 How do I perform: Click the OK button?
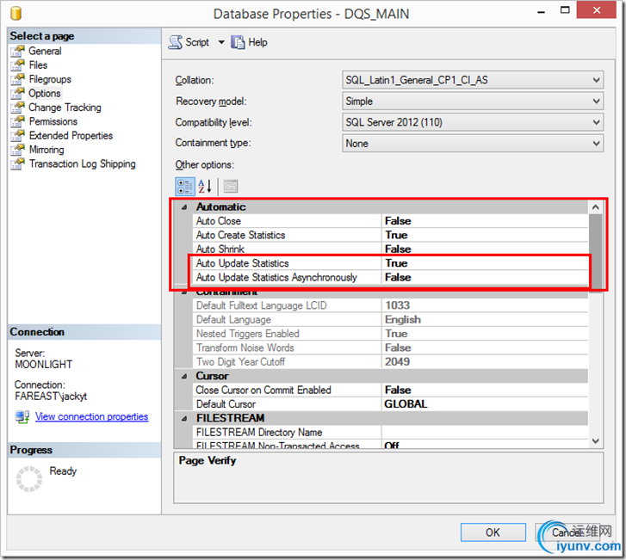pos(493,532)
